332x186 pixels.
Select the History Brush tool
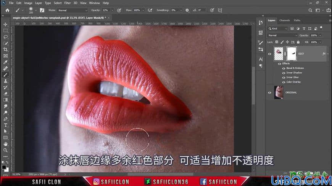[x=5, y=87]
